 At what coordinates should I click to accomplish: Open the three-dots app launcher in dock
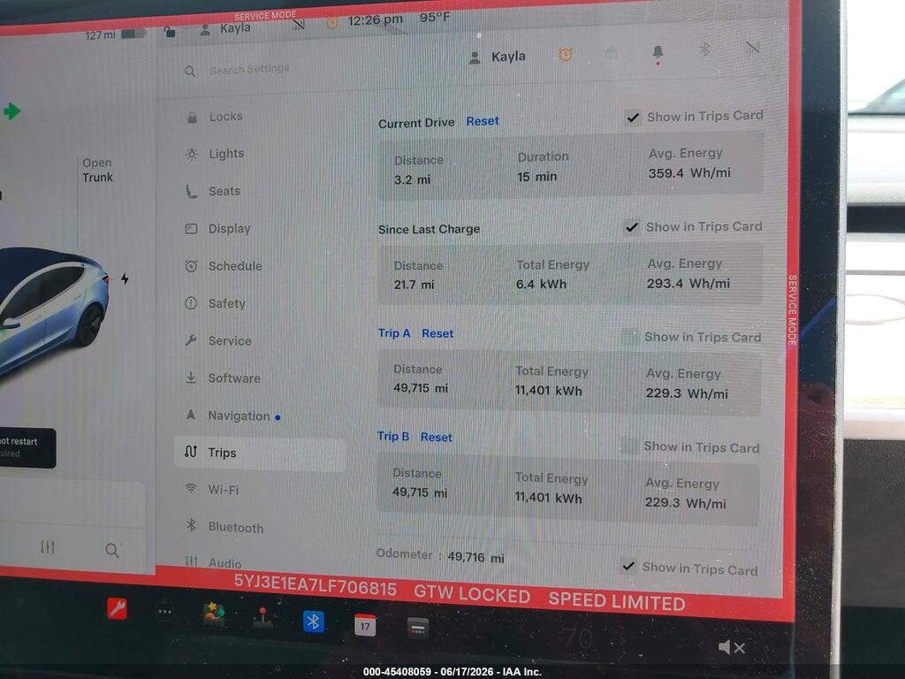(x=165, y=612)
